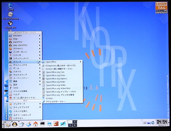Expand the Emulators submenu arrow
171x131 pixels.
point(40,36)
